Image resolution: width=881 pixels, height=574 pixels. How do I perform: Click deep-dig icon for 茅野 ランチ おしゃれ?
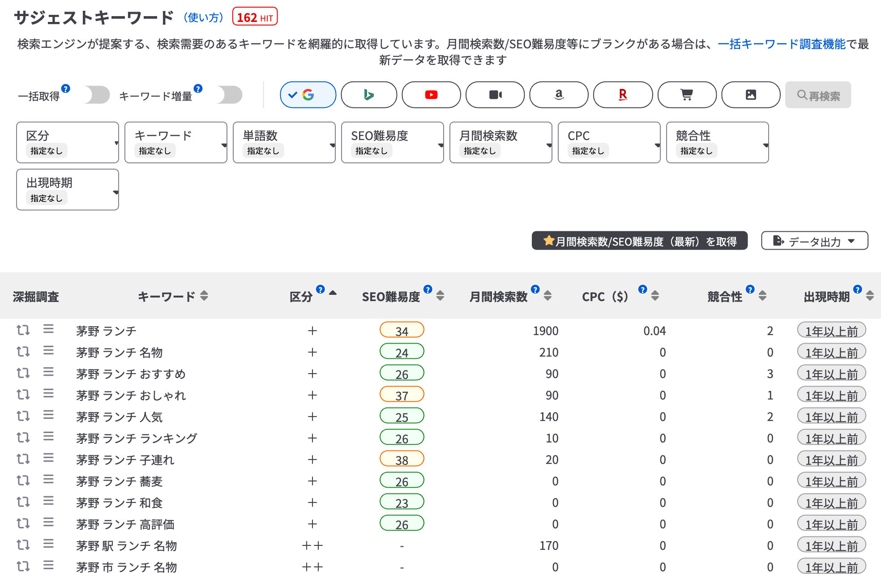(x=23, y=395)
